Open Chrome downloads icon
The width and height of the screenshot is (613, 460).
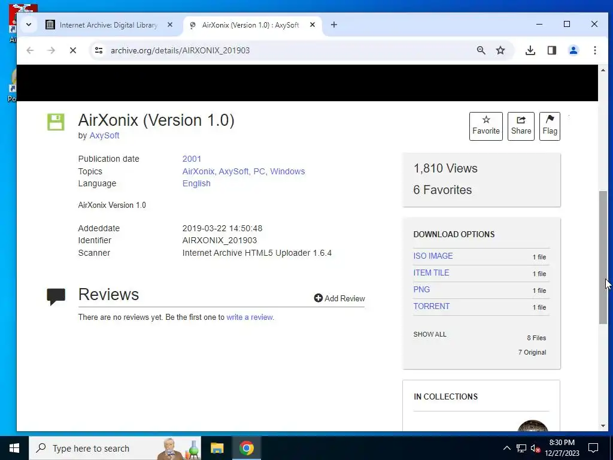(x=530, y=50)
